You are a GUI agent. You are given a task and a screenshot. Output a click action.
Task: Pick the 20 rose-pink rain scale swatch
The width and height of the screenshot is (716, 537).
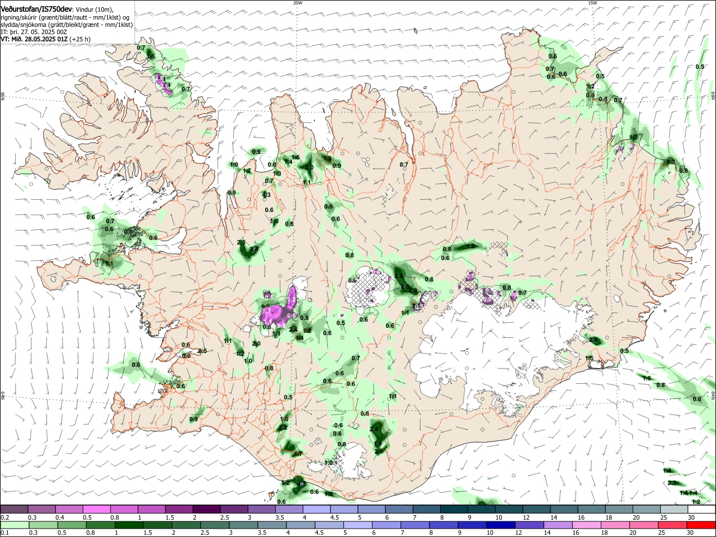(x=643, y=526)
